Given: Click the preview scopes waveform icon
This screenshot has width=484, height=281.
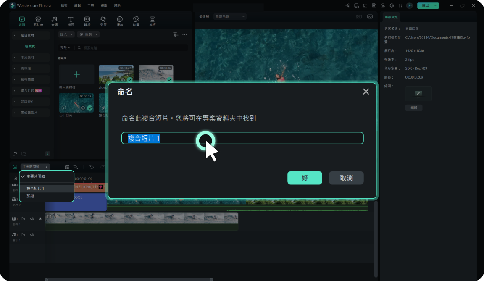Looking at the screenshot, I should 370,17.
